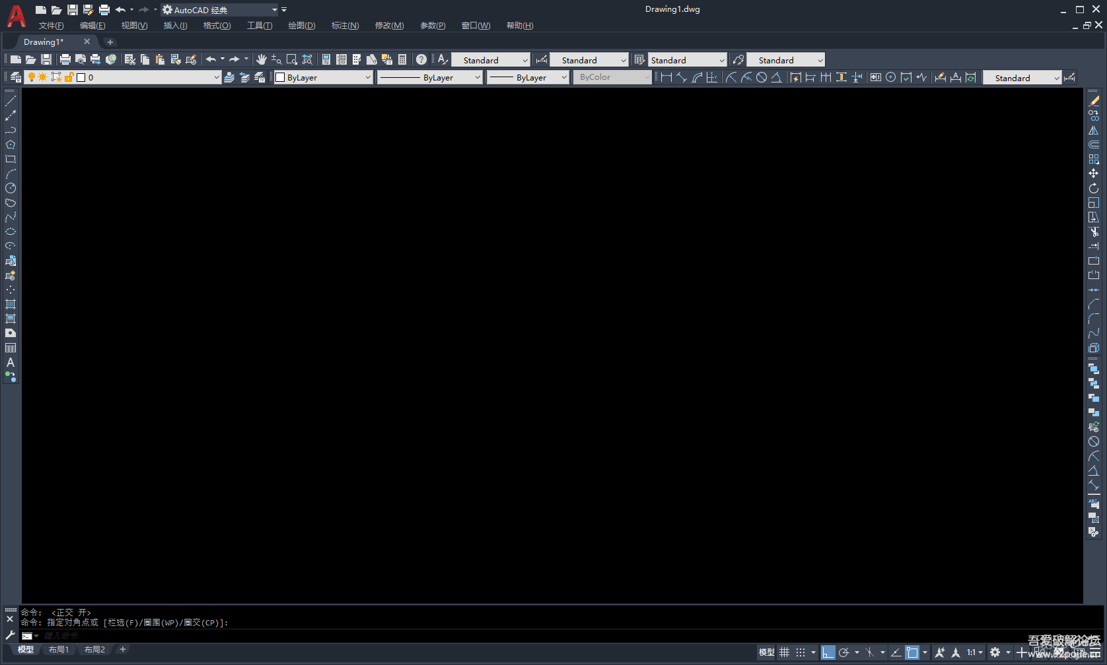Select the Line tool in draw toolbar
Image resolution: width=1107 pixels, height=665 pixels.
[11, 101]
